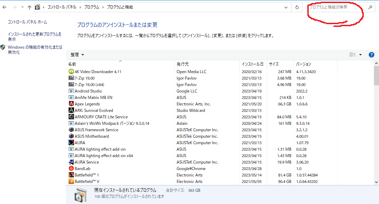Click the Studio Wildcard publisher cell

[x=191, y=111]
